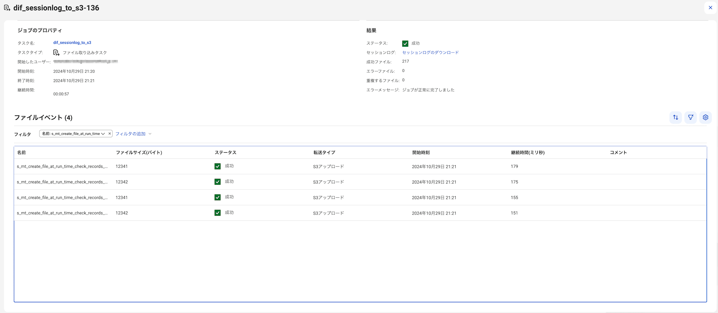
Task: Click the success files count 217
Action: coord(405,61)
